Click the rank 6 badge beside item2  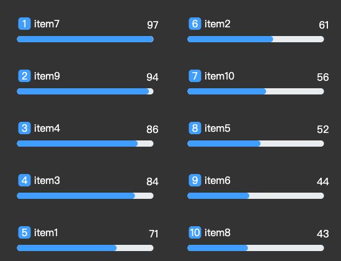point(195,24)
